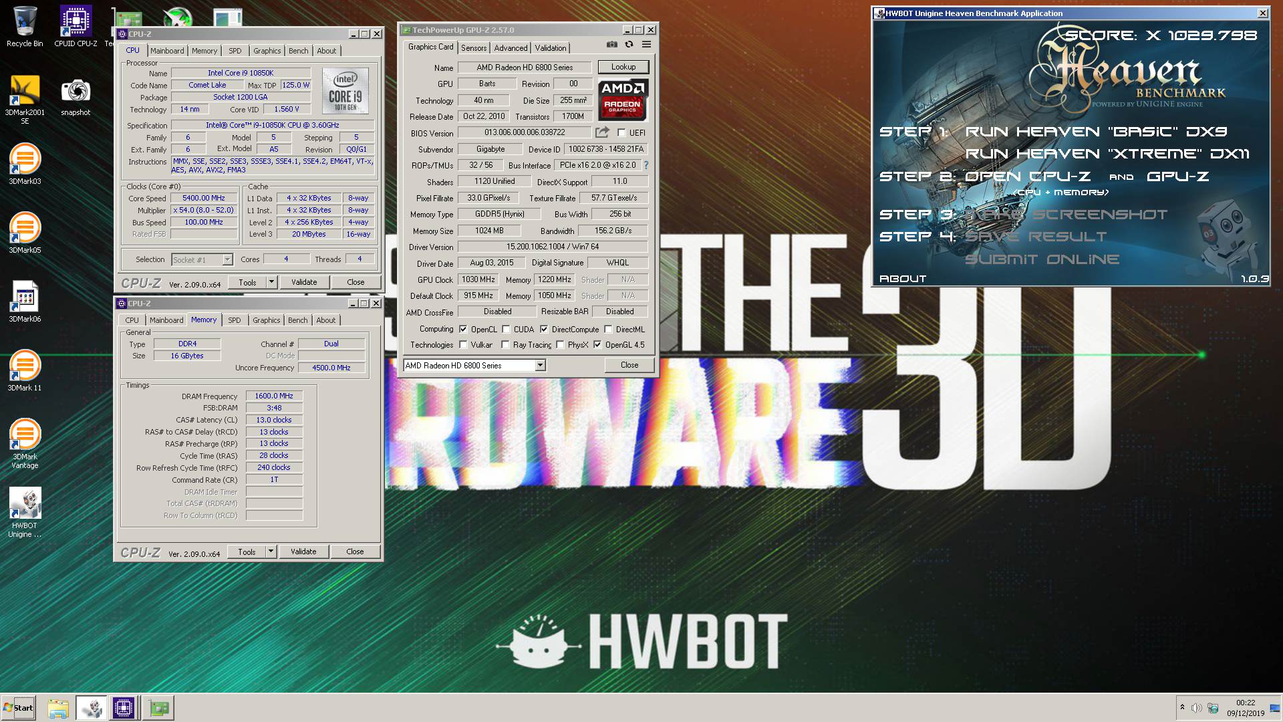This screenshot has height=722, width=1283.
Task: Open Windows Explorer from the taskbar
Action: (x=58, y=708)
